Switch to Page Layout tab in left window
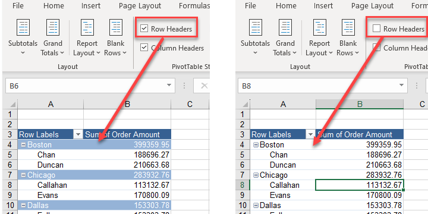Screen dimensions: 428x214 [x=140, y=5]
